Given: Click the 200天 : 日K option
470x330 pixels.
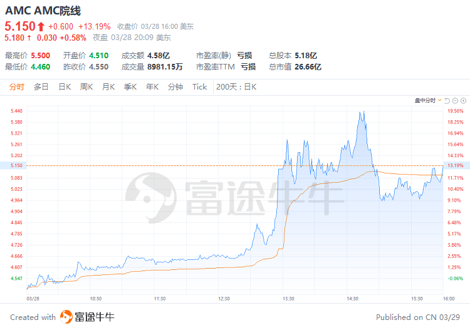Looking at the screenshot, I should coord(236,87).
